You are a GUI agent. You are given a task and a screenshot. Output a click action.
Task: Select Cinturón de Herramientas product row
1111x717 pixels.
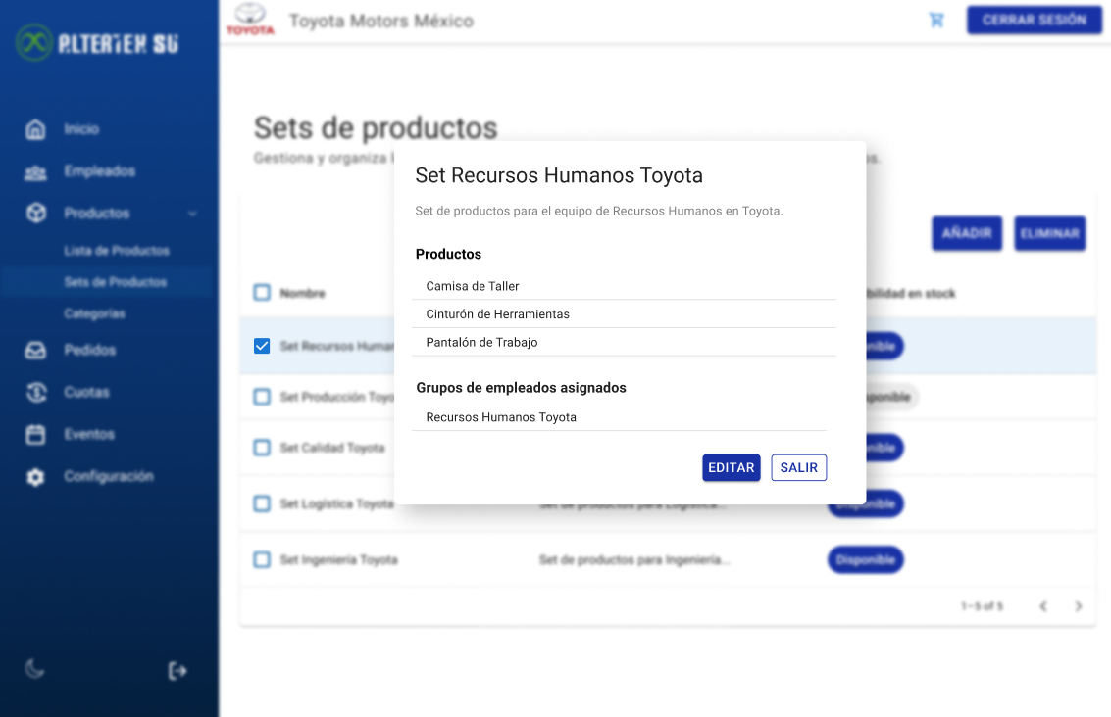pyautogui.click(x=625, y=314)
